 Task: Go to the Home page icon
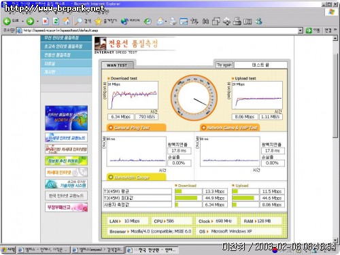pyautogui.click(x=67, y=21)
